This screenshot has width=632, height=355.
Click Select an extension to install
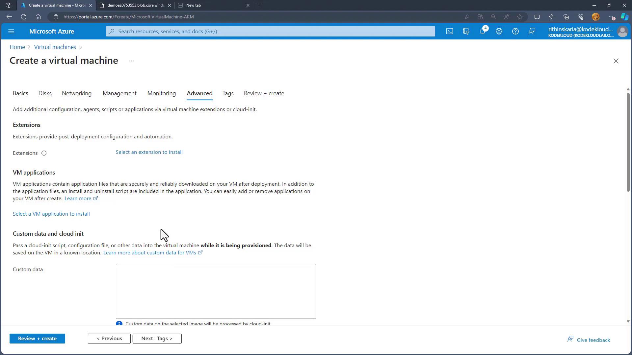(149, 152)
